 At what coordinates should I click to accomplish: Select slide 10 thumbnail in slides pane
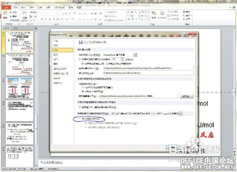pos(20,65)
